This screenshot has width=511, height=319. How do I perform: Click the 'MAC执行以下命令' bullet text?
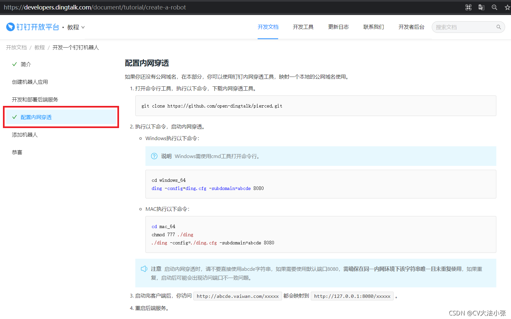pos(168,209)
